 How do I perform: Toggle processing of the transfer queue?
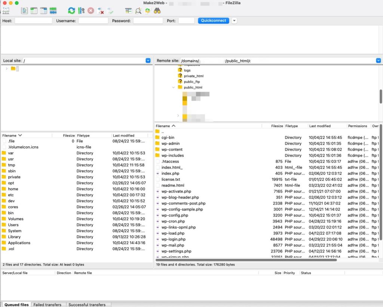coord(81,11)
